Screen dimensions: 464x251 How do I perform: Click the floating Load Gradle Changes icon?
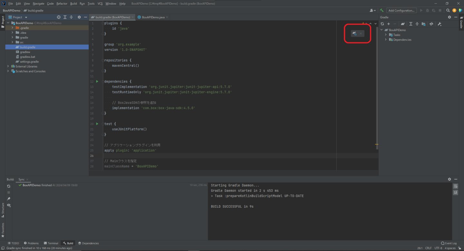354,33
